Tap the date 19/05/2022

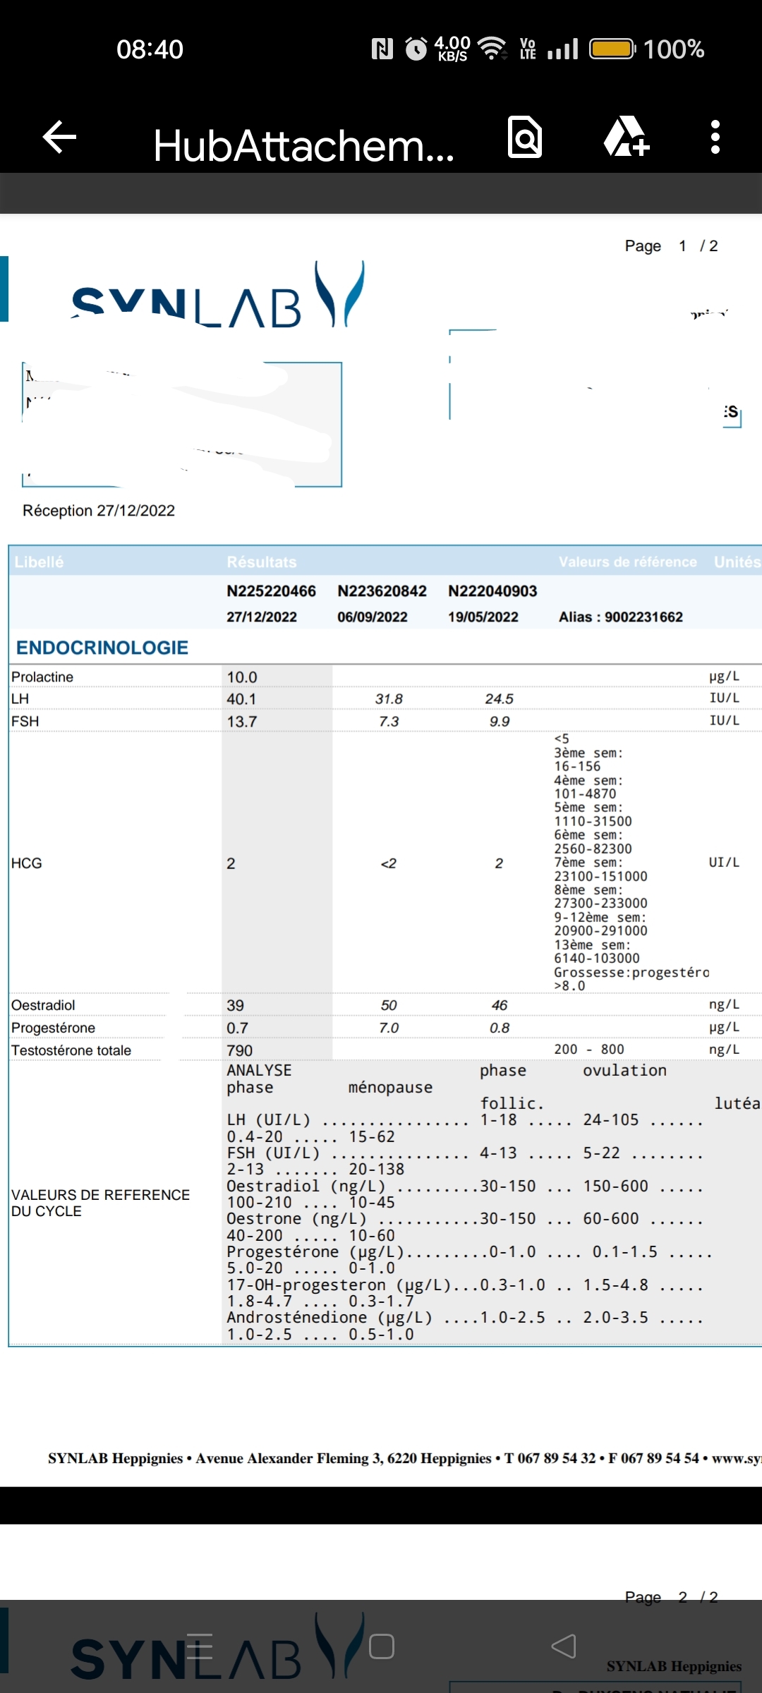tap(483, 617)
